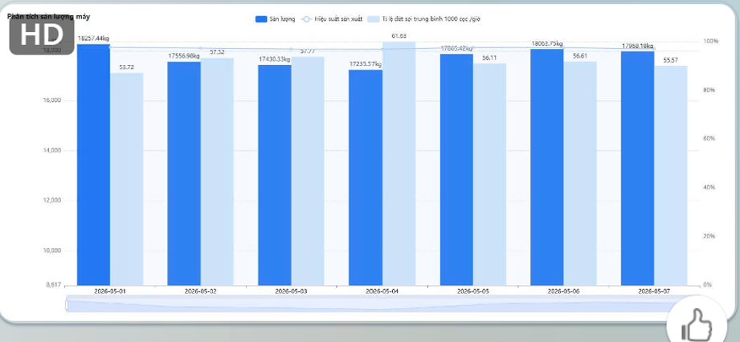740x342 pixels.
Task: Tap the thumbs-up like icon
Action: coord(697,325)
